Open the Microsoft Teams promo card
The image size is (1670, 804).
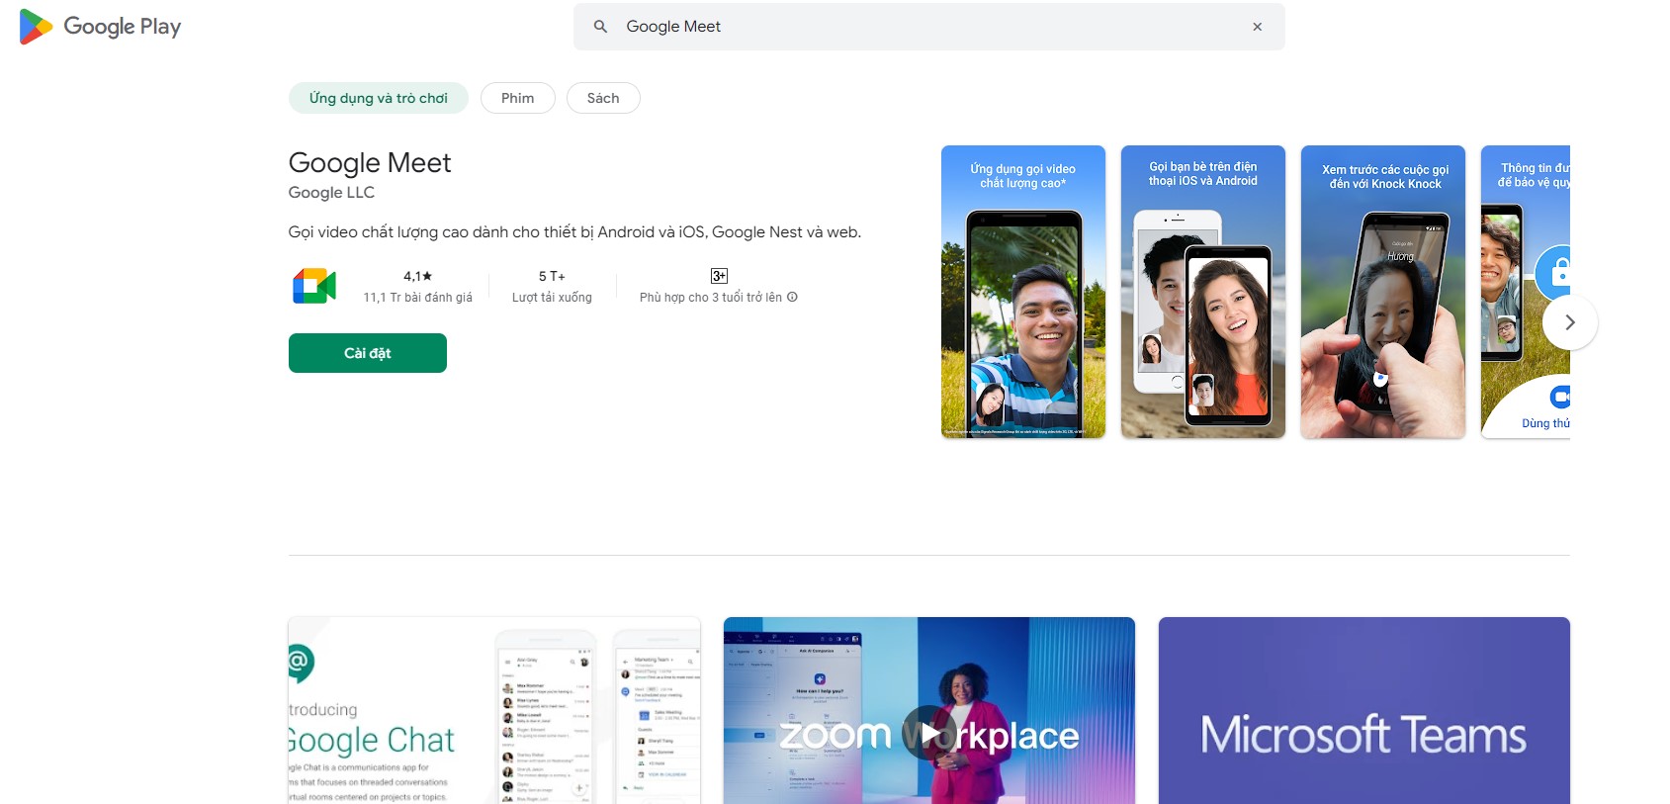tap(1364, 710)
